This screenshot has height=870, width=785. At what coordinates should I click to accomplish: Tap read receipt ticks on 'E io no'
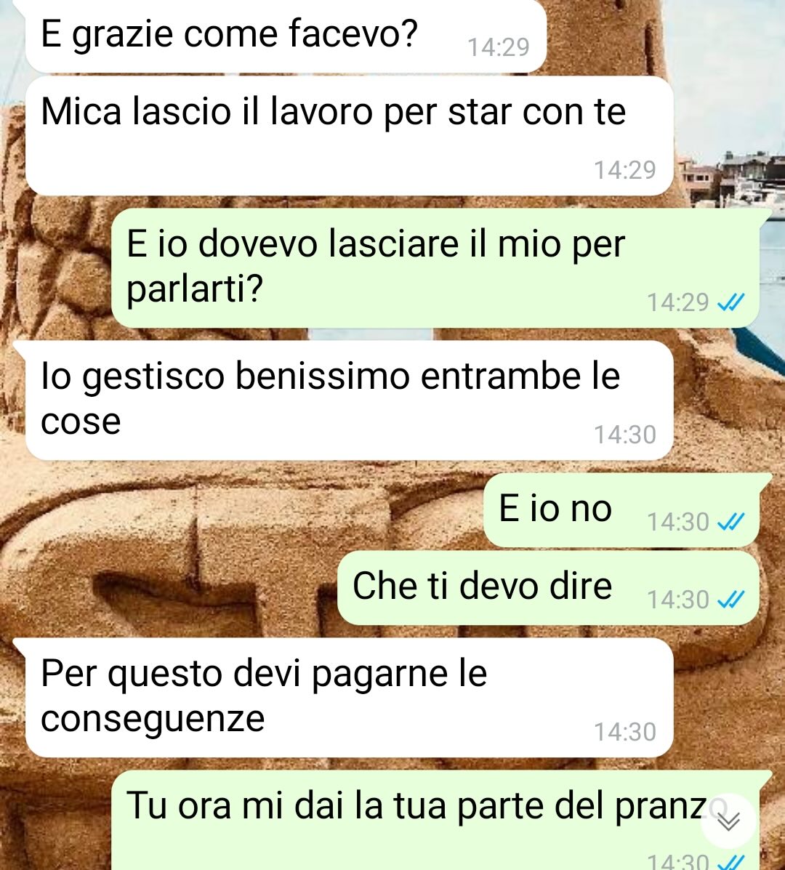(x=730, y=522)
